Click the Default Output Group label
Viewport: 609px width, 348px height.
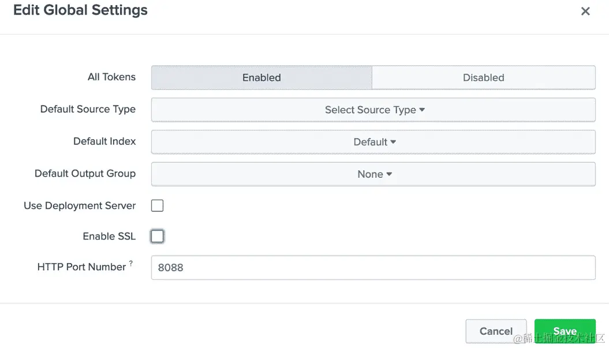tap(85, 174)
